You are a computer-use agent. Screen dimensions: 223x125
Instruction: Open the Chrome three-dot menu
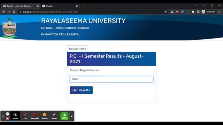pyautogui.click(x=220, y=12)
